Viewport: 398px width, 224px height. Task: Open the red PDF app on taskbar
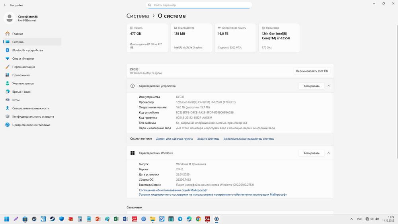tap(135, 219)
